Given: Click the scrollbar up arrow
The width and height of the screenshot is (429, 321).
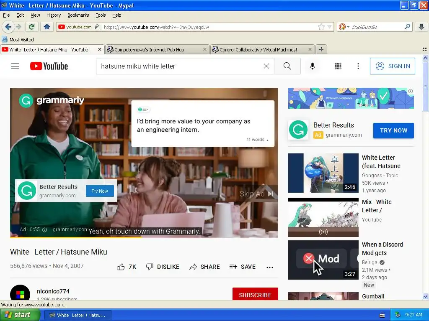Looking at the screenshot, I should click(x=425, y=58).
